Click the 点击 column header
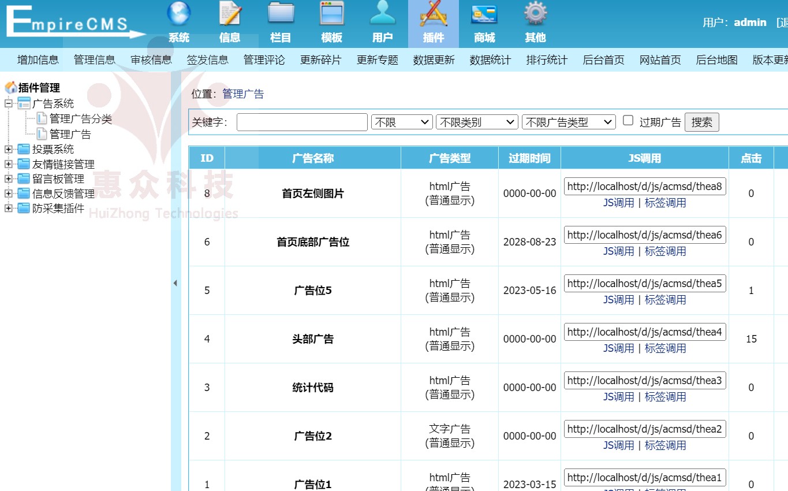 point(751,158)
